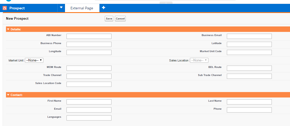Click the Languages label
The height and width of the screenshot is (126, 290).
54,117
